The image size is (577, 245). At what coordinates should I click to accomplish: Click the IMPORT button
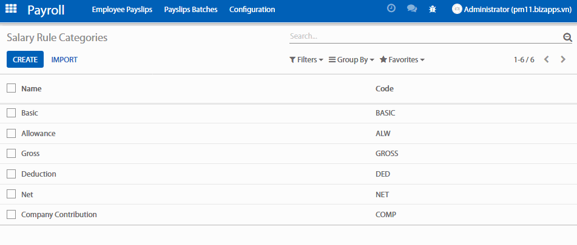64,60
